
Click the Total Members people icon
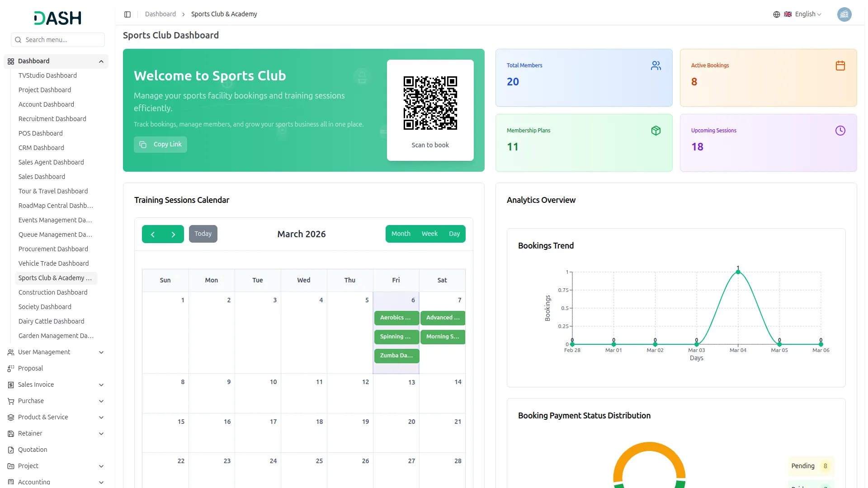point(656,65)
